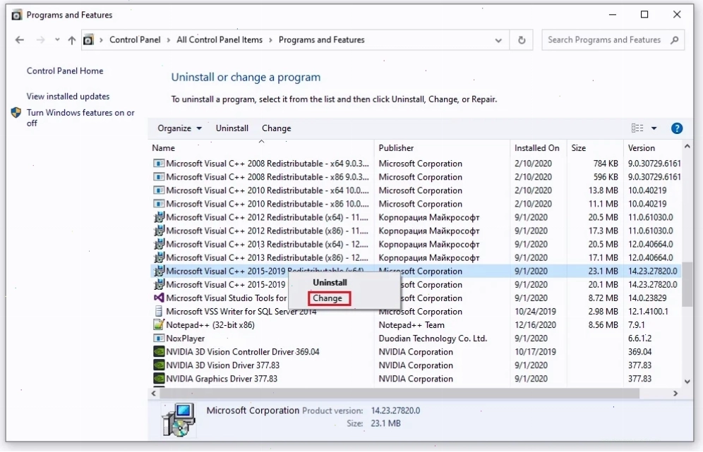Open the Organize dropdown menu
The width and height of the screenshot is (703, 452).
coord(179,128)
